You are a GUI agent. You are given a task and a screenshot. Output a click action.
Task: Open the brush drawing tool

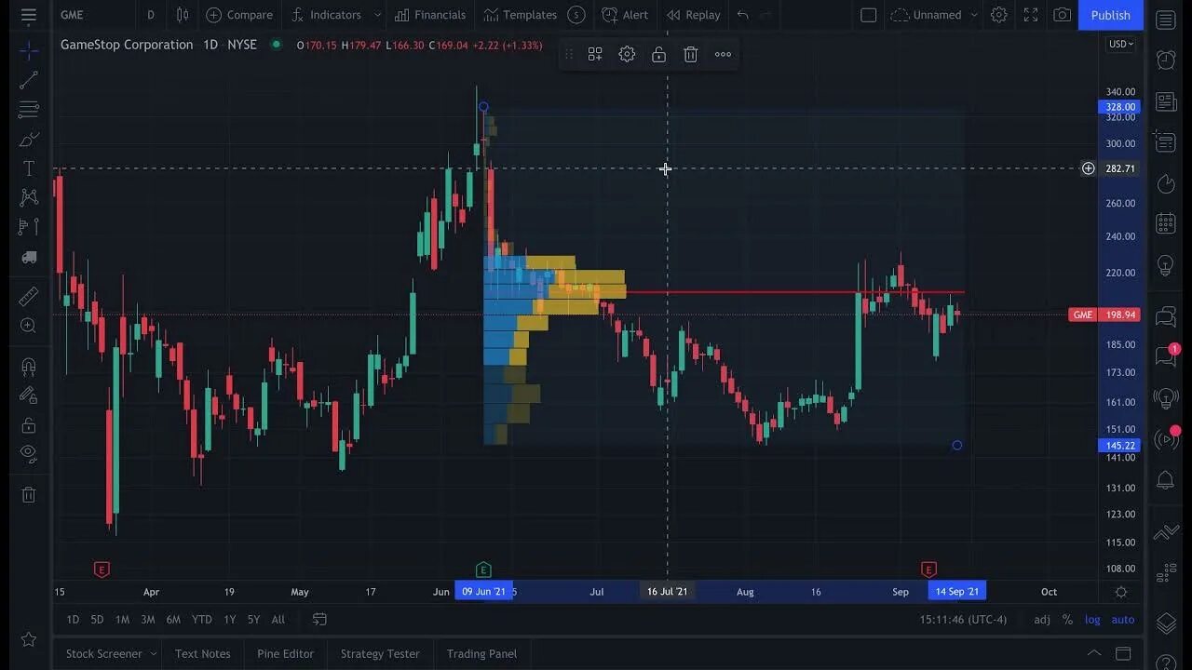pos(28,140)
